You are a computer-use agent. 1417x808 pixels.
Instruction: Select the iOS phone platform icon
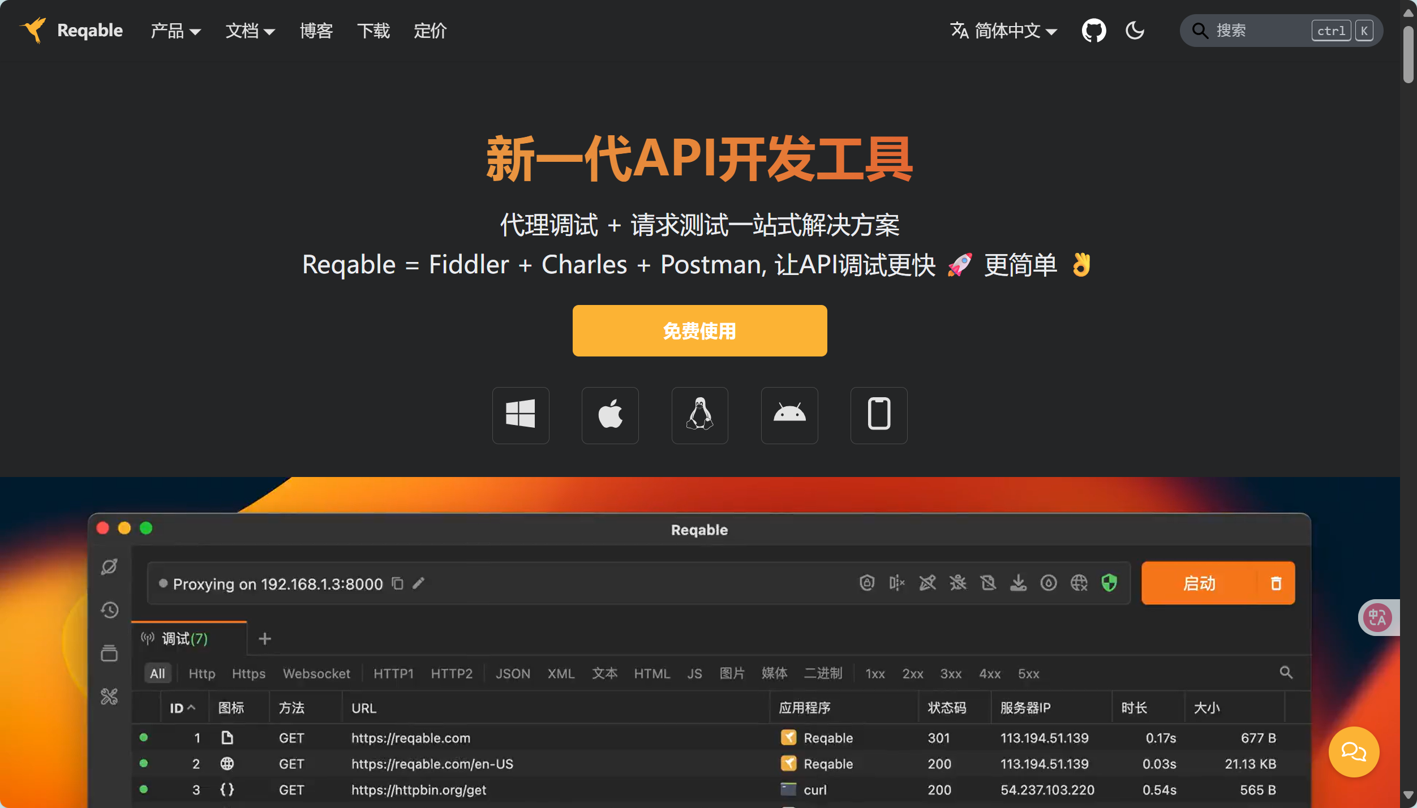pos(879,415)
